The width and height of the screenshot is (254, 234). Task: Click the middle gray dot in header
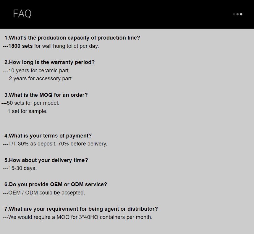pyautogui.click(x=237, y=14)
